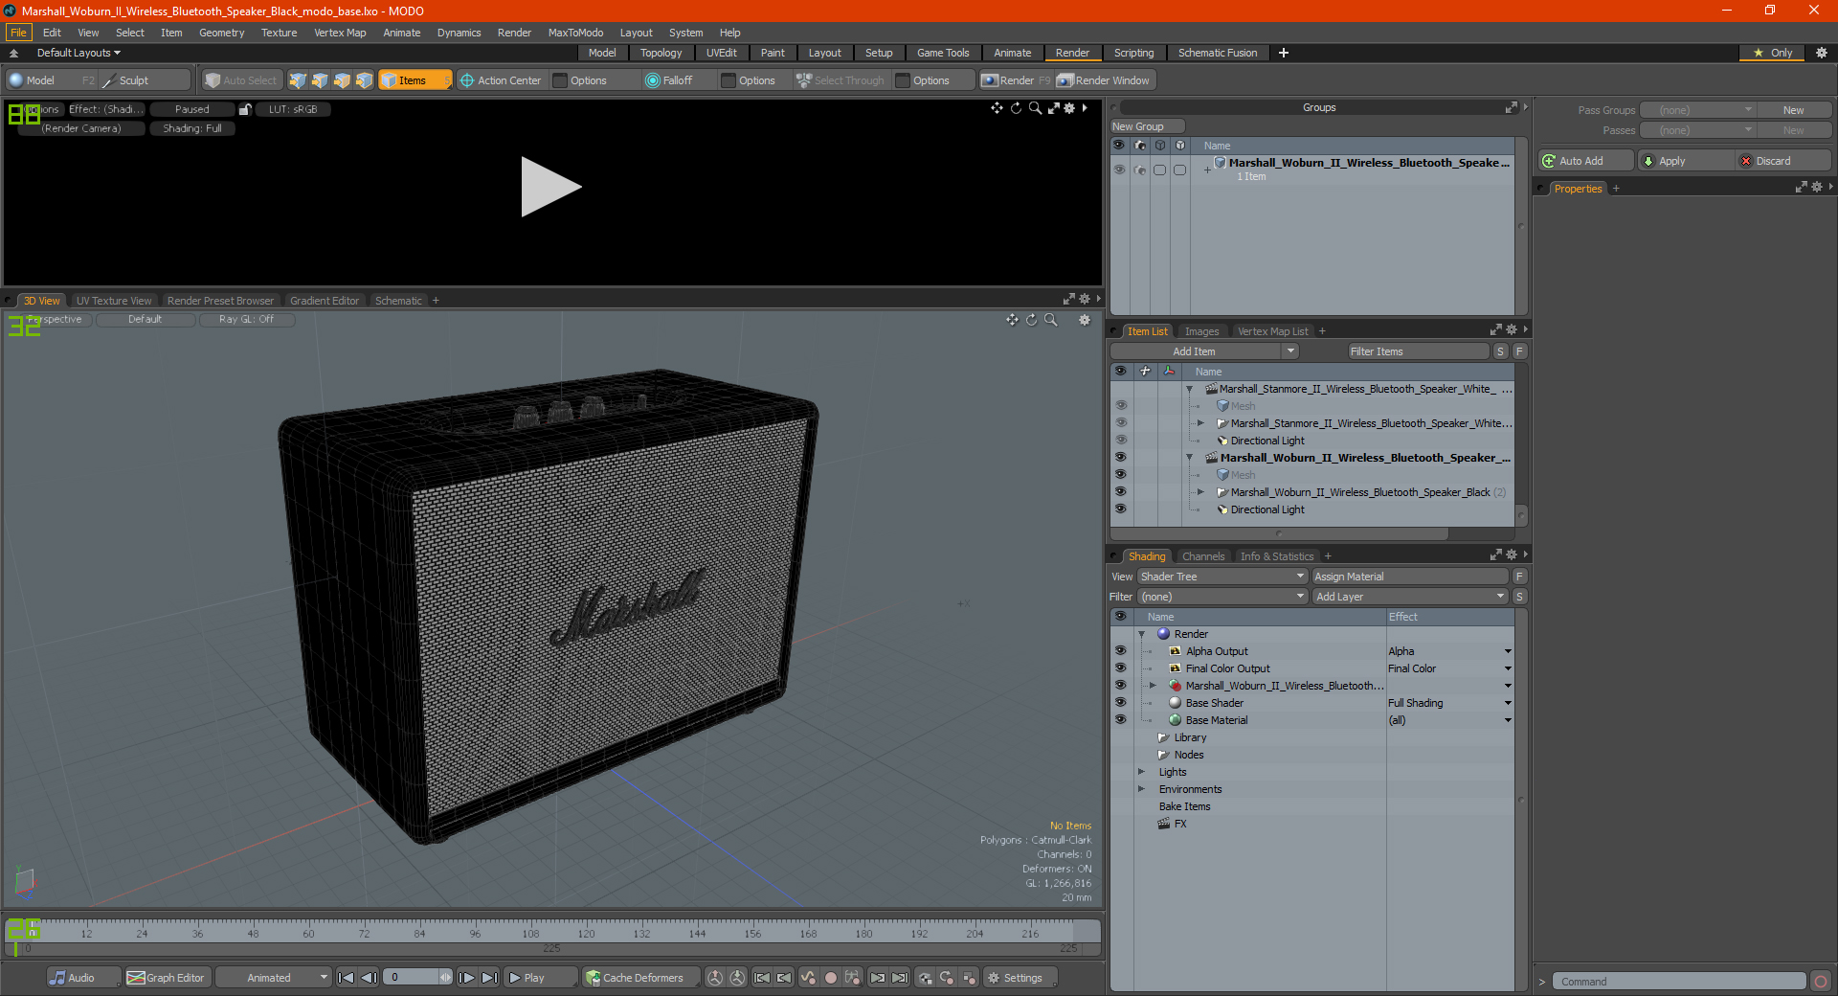Switch to Images tab

1201,331
